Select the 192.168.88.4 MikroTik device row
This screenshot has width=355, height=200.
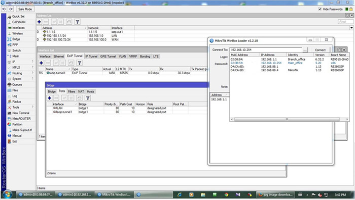pos(290,70)
